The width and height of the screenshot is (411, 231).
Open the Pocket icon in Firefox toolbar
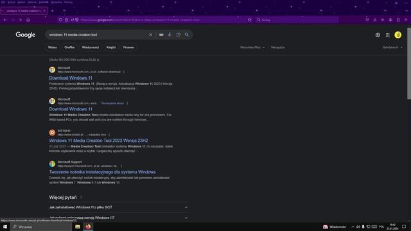tap(367, 20)
